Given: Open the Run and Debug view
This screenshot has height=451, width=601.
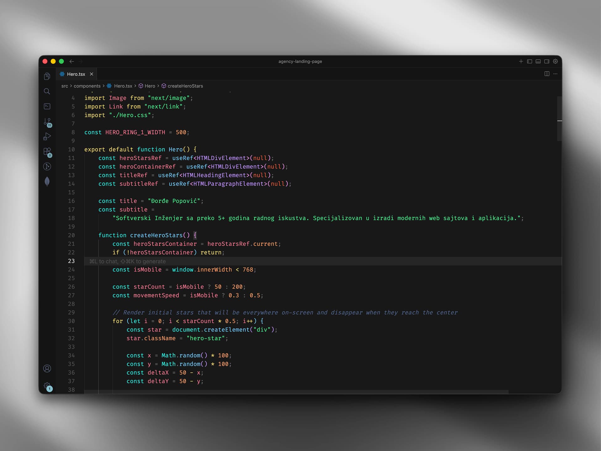Looking at the screenshot, I should point(47,137).
